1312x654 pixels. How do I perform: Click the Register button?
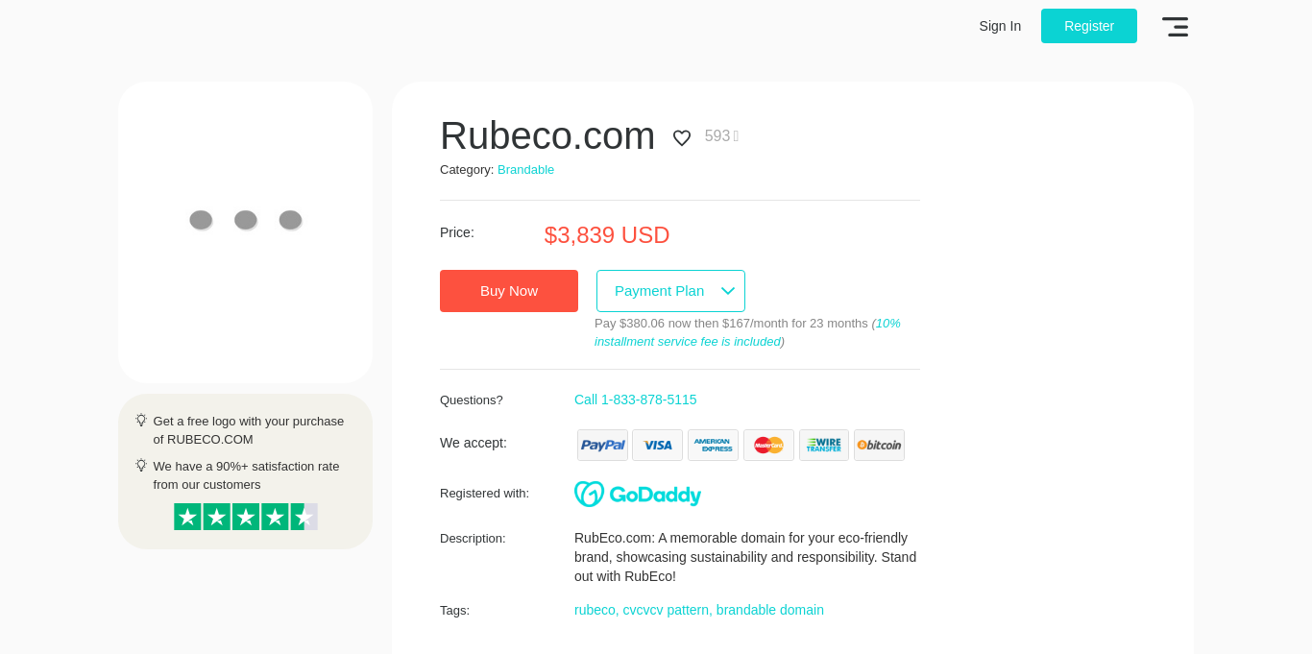coord(1088,26)
